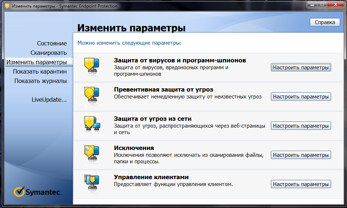Configure settings for Защита от угроз из сети
Viewport: 347px width, 208px height.
[x=300, y=126]
